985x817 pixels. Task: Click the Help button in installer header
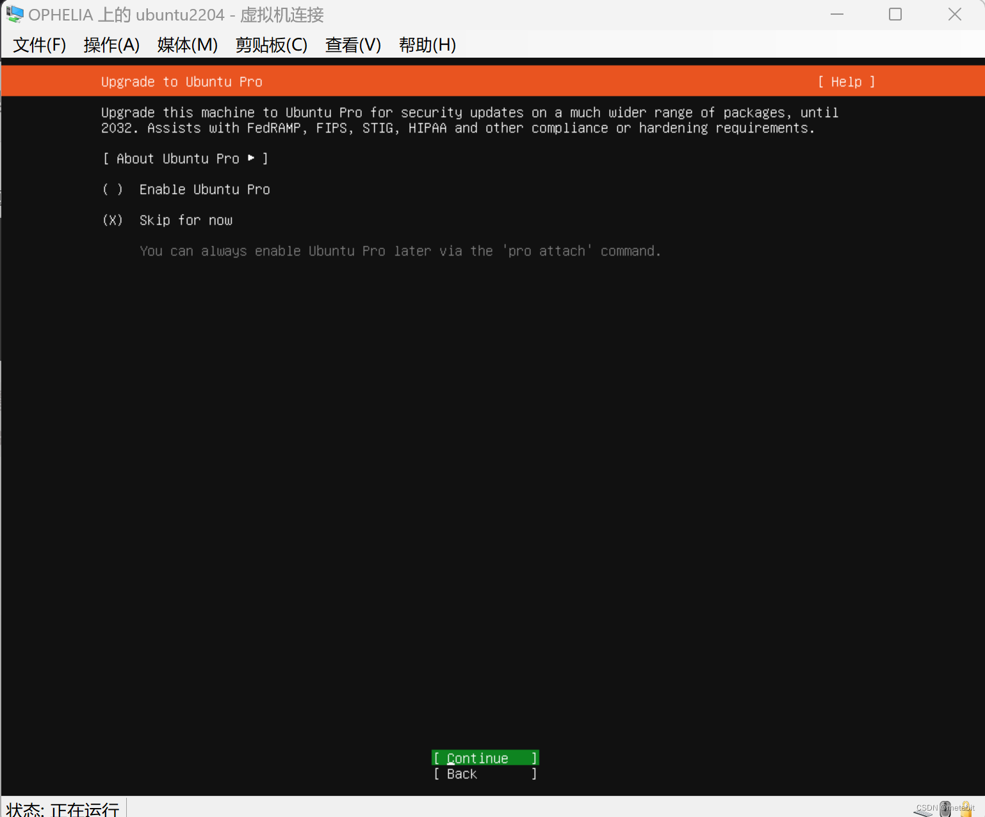click(x=846, y=81)
